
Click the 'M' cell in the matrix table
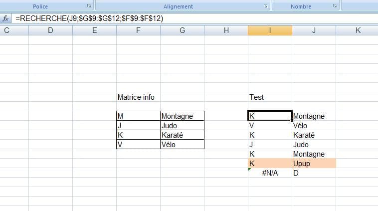point(138,116)
